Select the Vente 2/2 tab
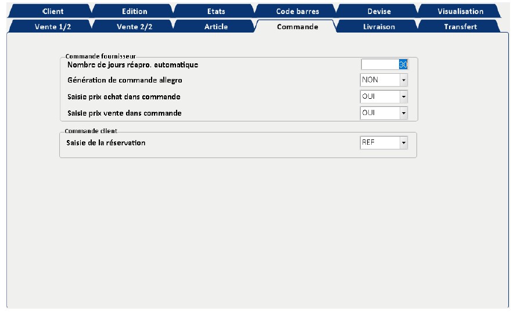This screenshot has height=315, width=517. (134, 27)
